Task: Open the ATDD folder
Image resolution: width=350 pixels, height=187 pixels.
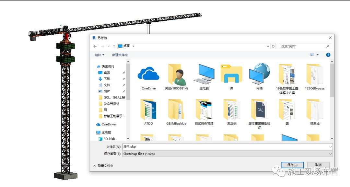Action: 148,112
